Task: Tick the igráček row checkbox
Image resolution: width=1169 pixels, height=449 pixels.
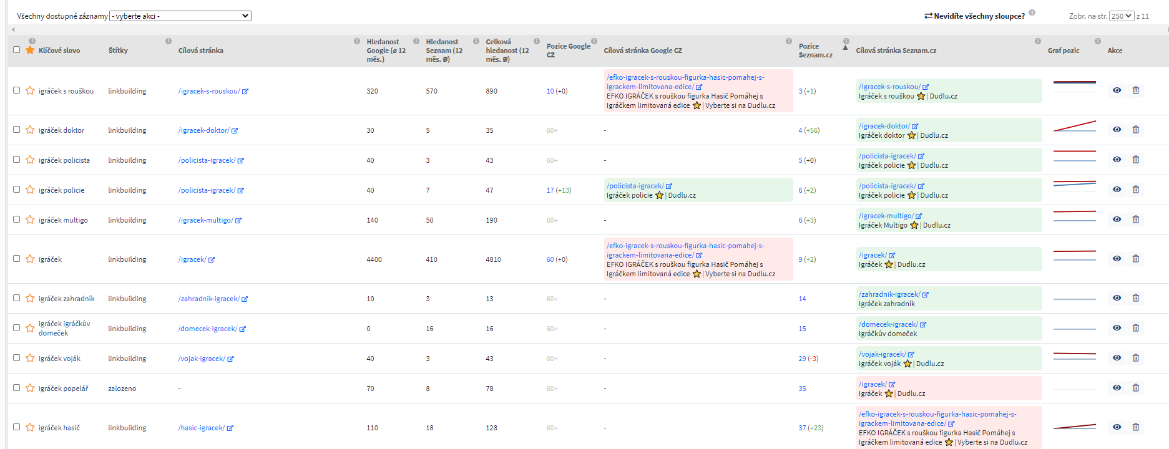Action: tap(16, 259)
